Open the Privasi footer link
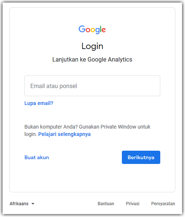 click(x=133, y=204)
